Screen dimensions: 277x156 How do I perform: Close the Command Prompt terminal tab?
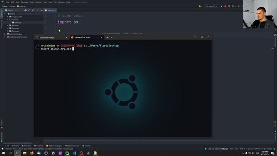67,38
